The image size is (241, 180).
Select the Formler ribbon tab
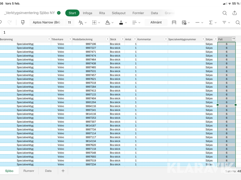pyautogui.click(x=138, y=13)
